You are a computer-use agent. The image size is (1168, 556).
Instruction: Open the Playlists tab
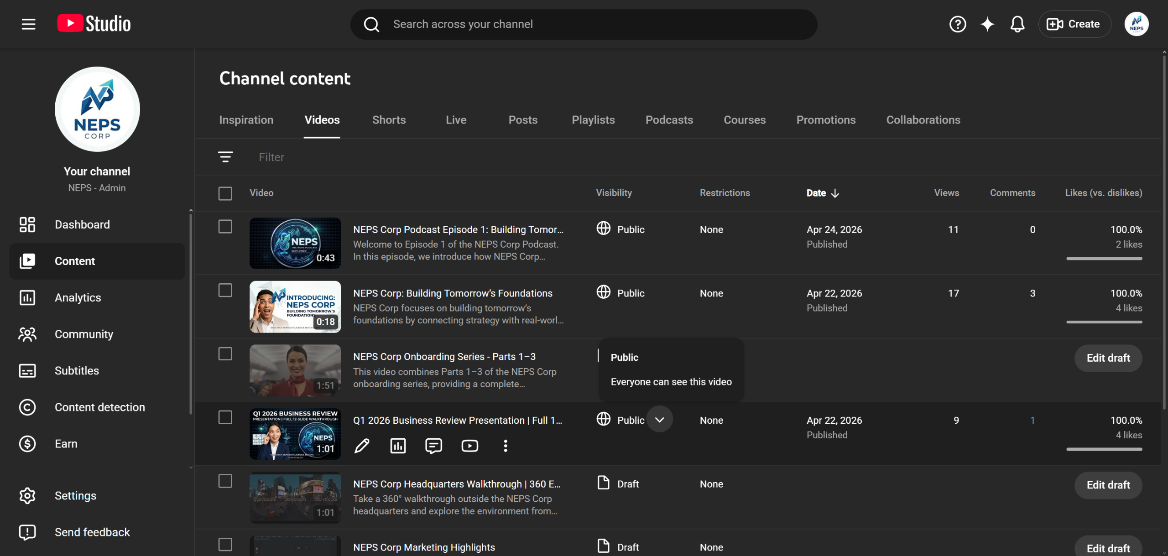pos(593,120)
